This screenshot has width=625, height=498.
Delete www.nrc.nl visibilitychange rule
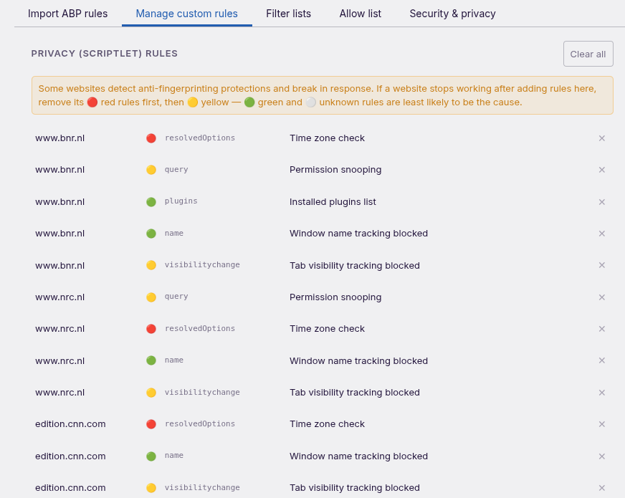click(602, 393)
